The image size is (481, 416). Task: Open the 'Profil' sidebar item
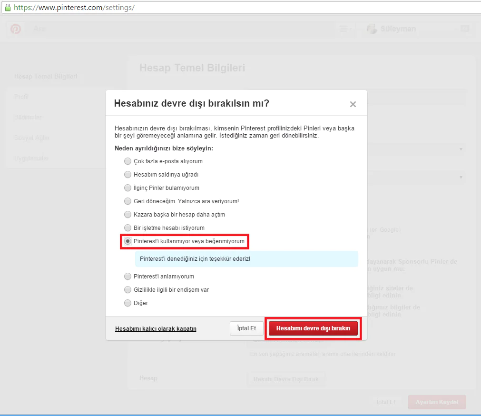21,97
